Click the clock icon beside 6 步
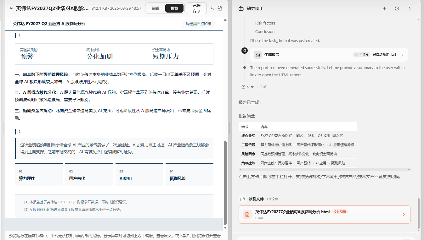This screenshot has width=424, height=240. [243, 87]
